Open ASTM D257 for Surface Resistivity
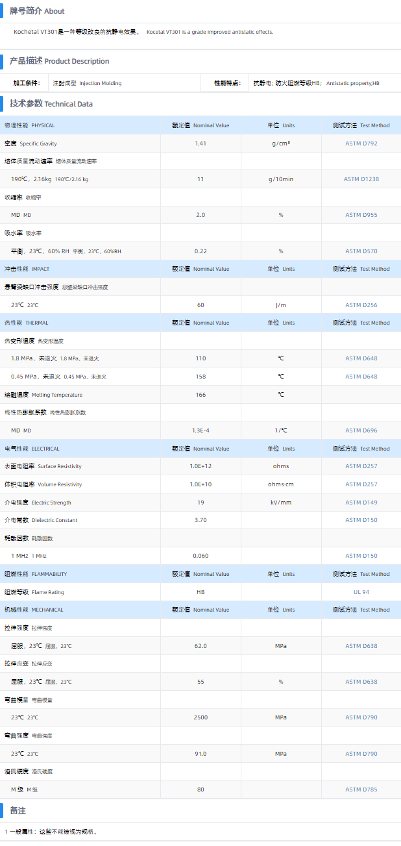Viewport: 401px width, 846px height. coord(361,466)
